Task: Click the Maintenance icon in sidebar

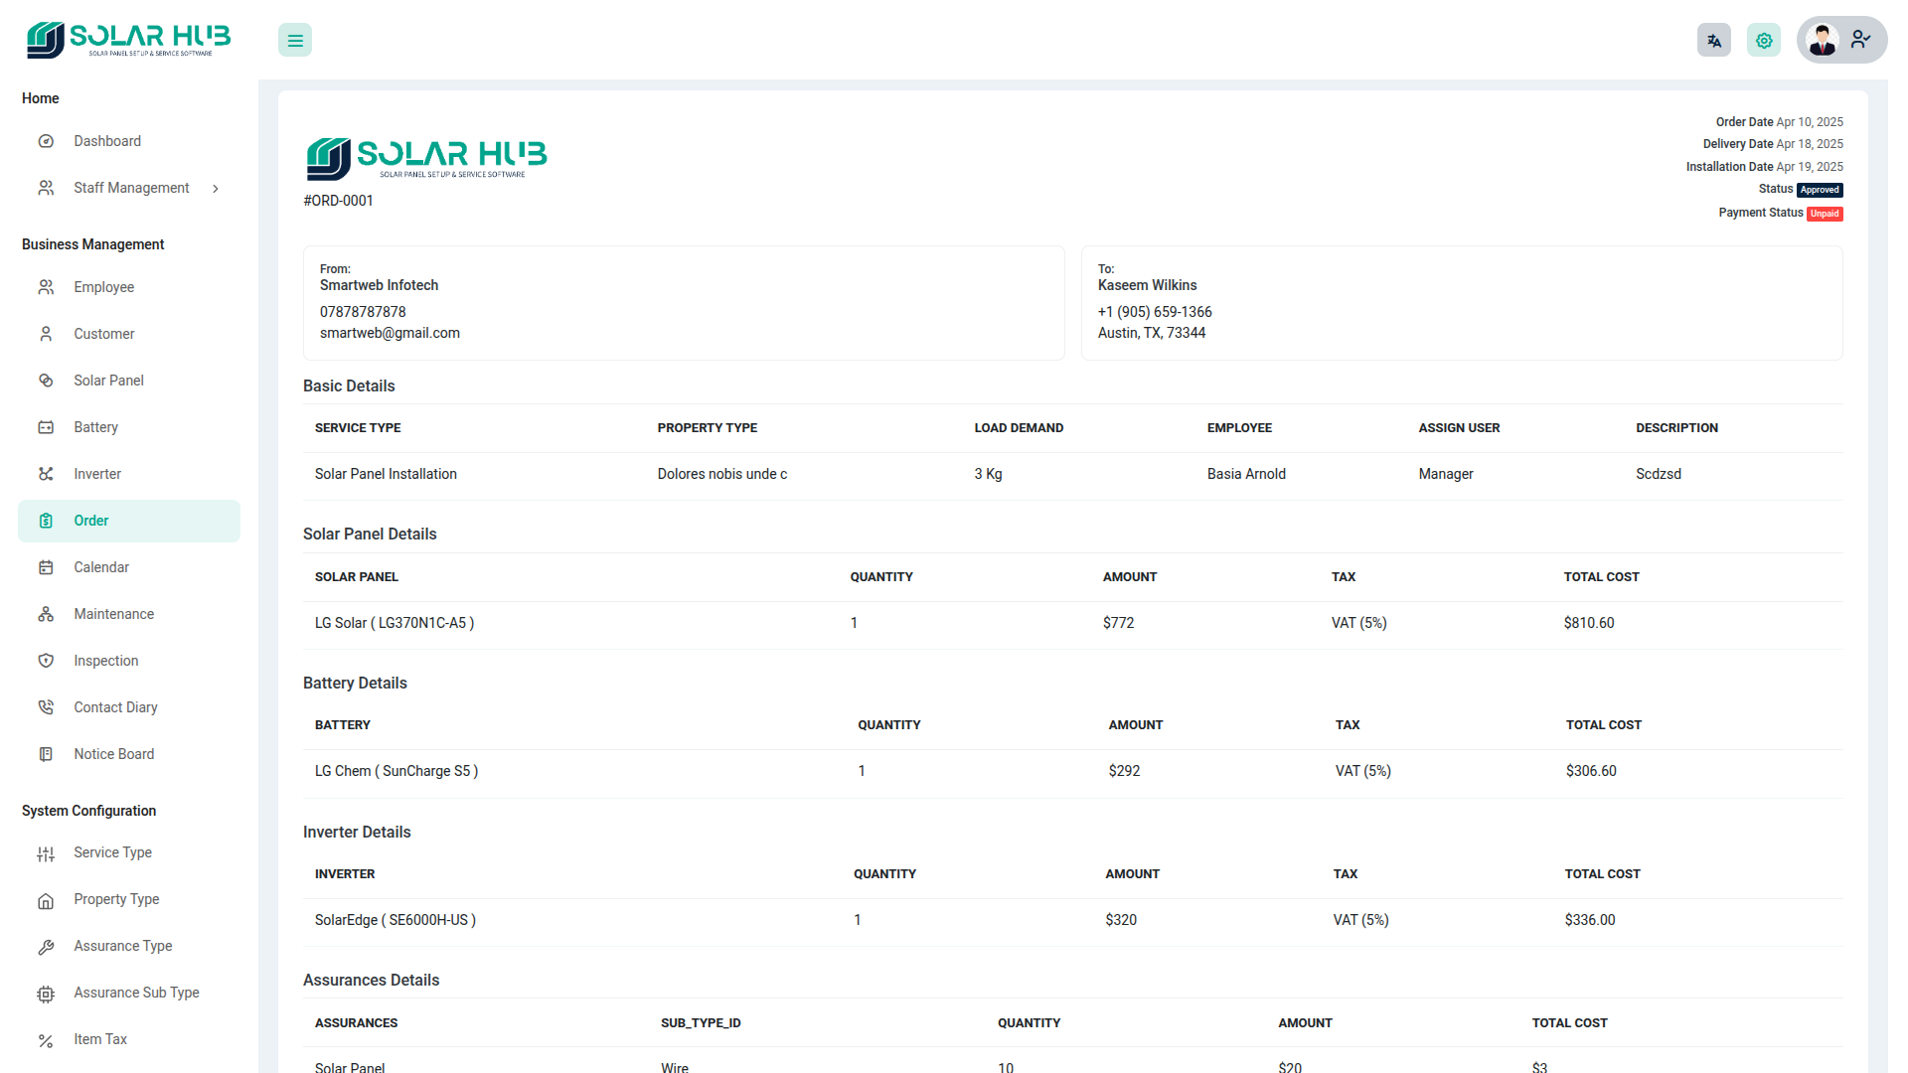Action: tap(46, 614)
